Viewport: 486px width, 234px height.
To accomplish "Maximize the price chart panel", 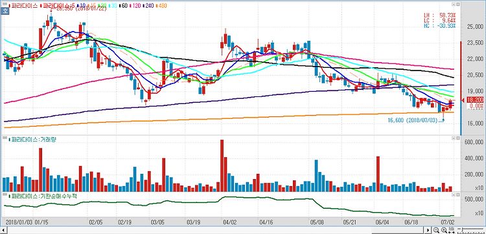I will [x=457, y=5].
